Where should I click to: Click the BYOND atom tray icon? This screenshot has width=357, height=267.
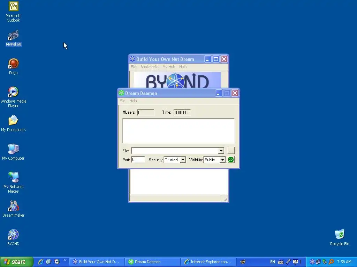(x=312, y=262)
